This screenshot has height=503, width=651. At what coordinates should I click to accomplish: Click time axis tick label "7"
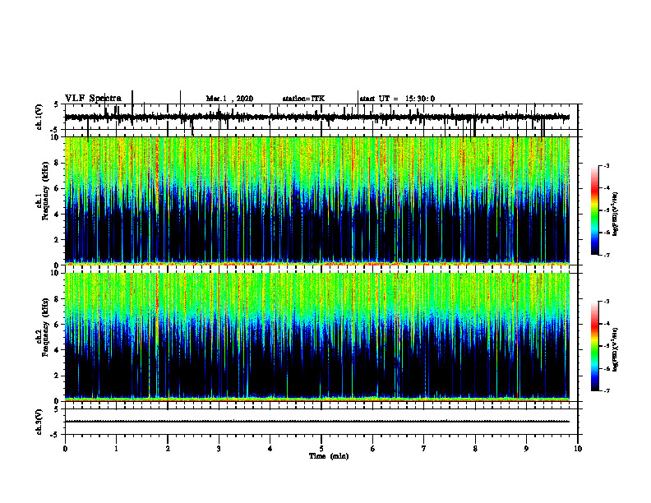click(424, 449)
